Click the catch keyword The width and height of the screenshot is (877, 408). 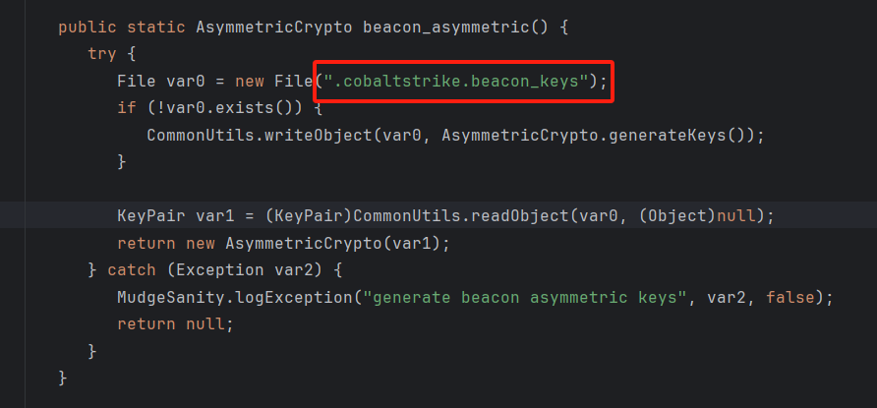point(132,270)
